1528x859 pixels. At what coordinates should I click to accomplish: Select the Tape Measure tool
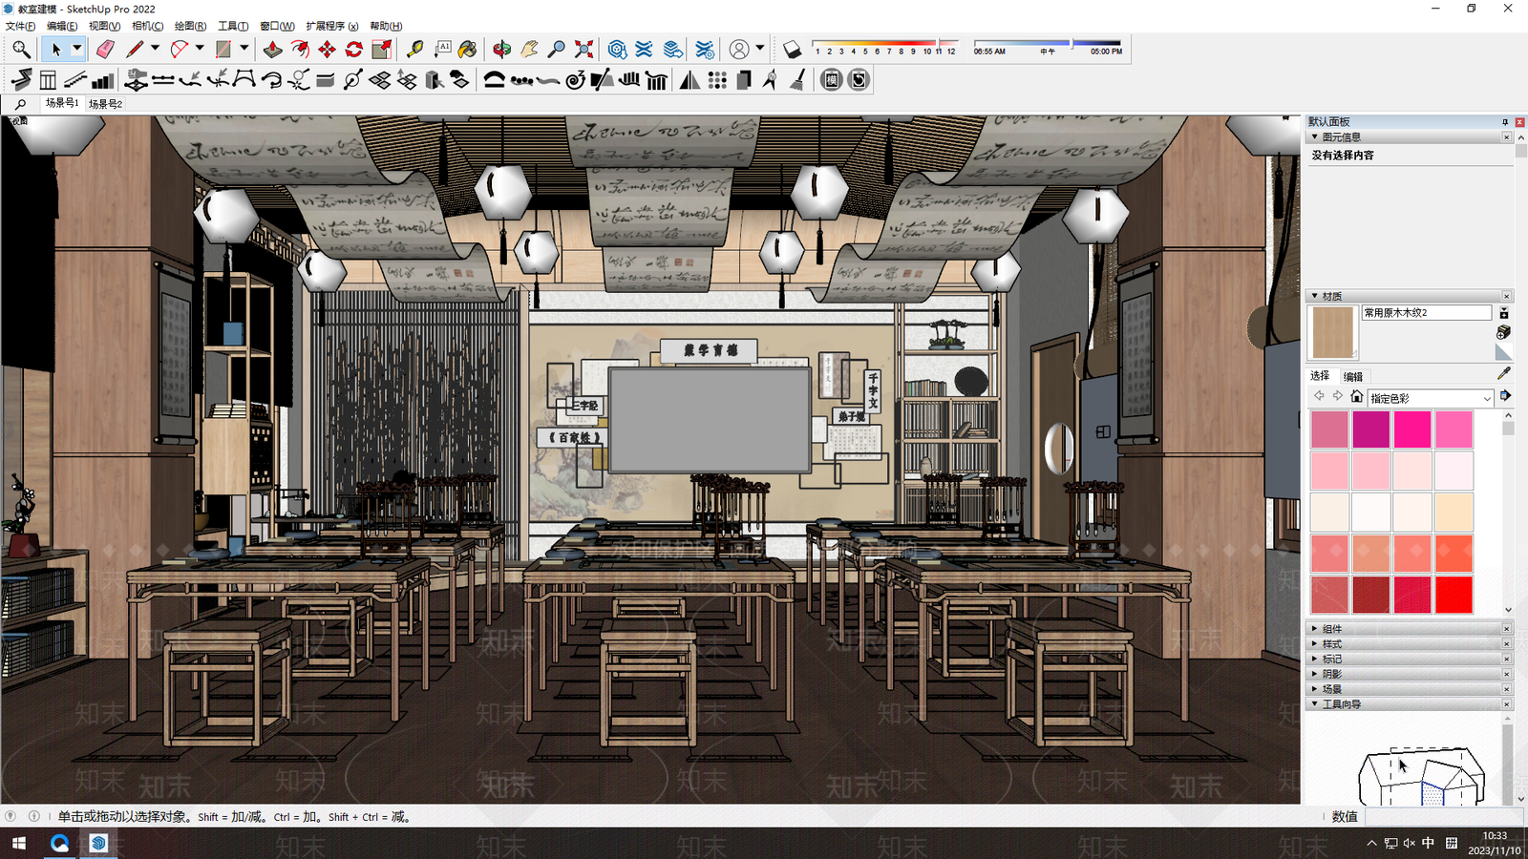click(x=414, y=49)
